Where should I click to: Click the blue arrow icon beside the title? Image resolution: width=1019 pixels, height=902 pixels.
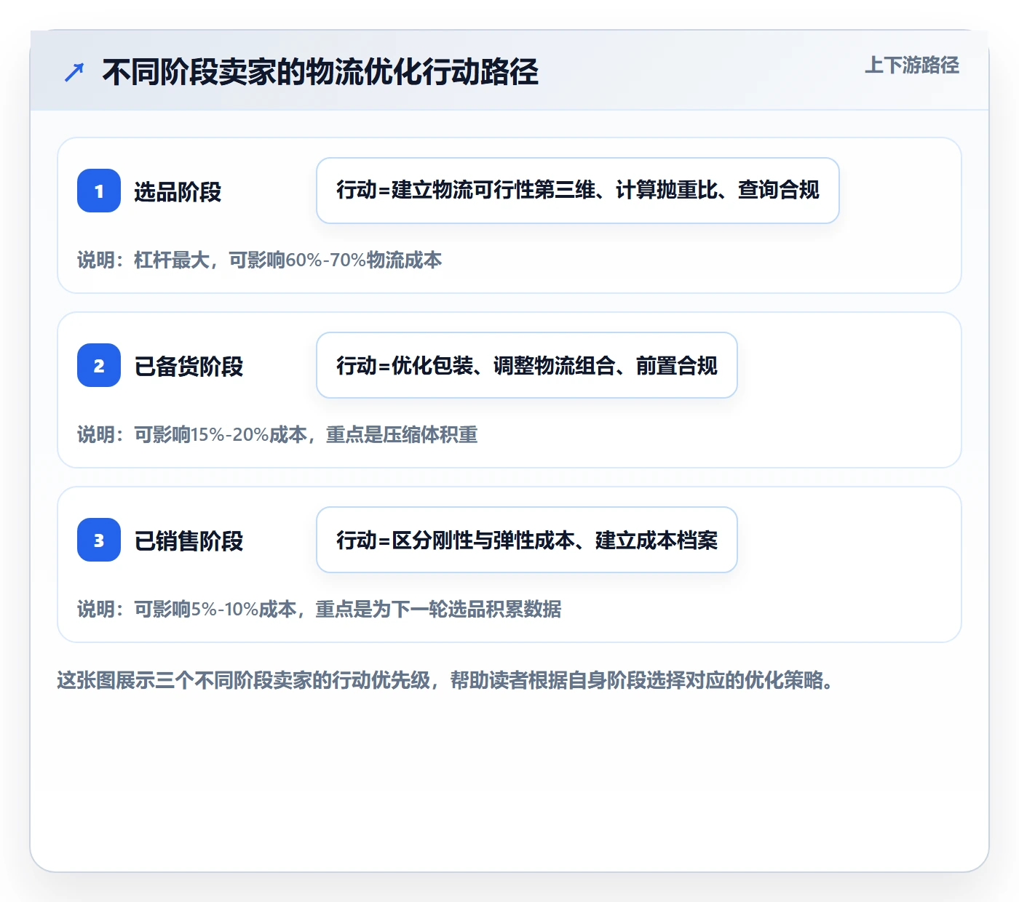tap(74, 72)
